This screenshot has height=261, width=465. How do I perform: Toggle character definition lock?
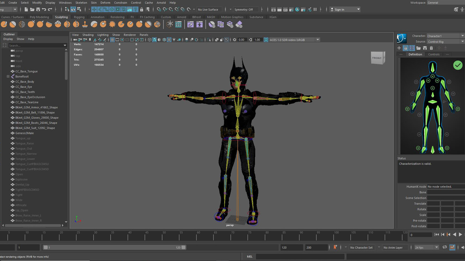406,48
